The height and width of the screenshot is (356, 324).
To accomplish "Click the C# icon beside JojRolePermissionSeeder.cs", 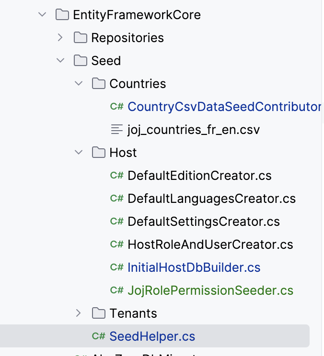I will [x=116, y=290].
